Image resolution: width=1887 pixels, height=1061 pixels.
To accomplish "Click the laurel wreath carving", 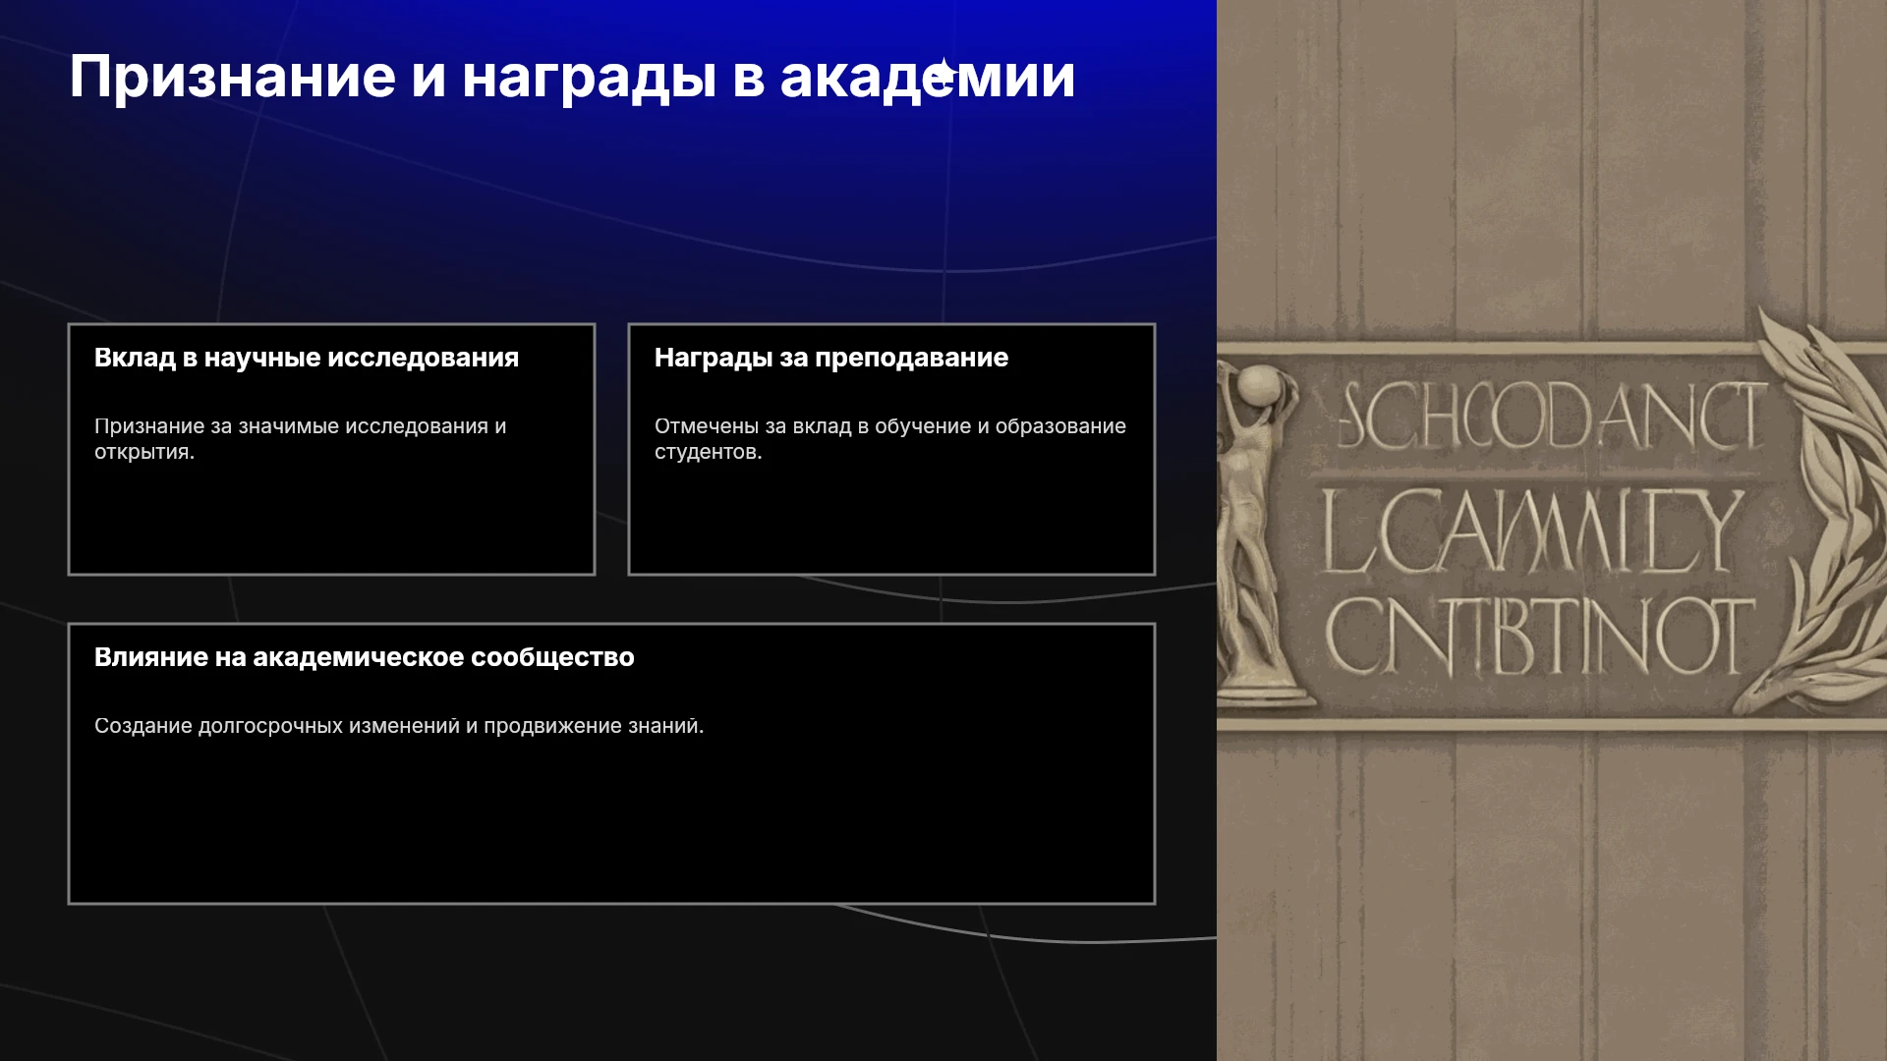I will (1818, 511).
